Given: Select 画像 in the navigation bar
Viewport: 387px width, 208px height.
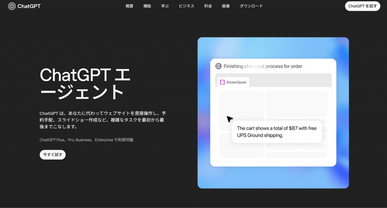Looking at the screenshot, I should pos(226,6).
